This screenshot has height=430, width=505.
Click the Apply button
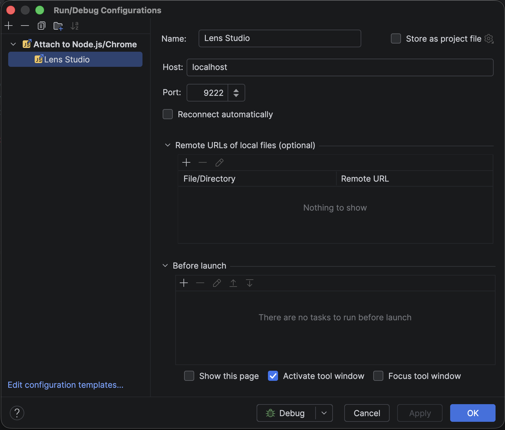(420, 413)
